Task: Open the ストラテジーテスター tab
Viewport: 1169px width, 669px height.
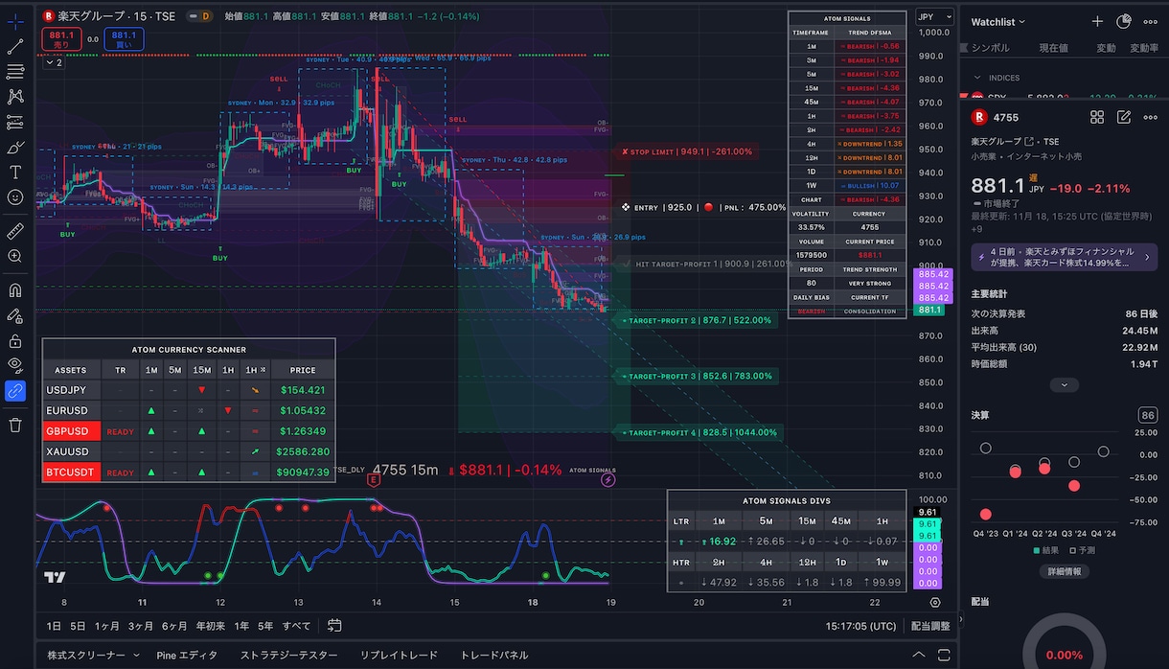Action: 288,656
